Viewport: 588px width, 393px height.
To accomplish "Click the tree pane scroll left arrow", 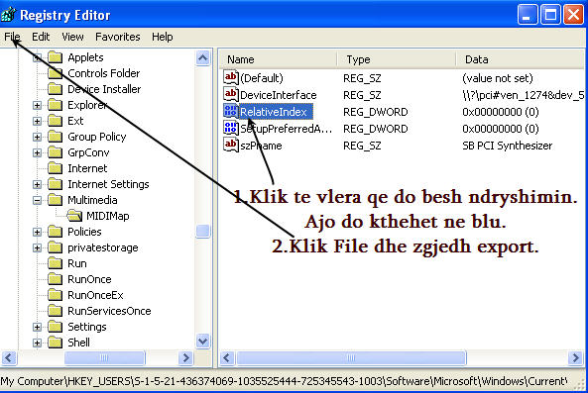I will coord(9,357).
